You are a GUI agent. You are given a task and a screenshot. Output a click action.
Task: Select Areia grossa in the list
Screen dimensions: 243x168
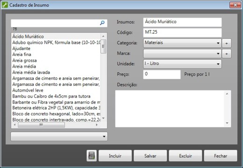(x=56, y=60)
